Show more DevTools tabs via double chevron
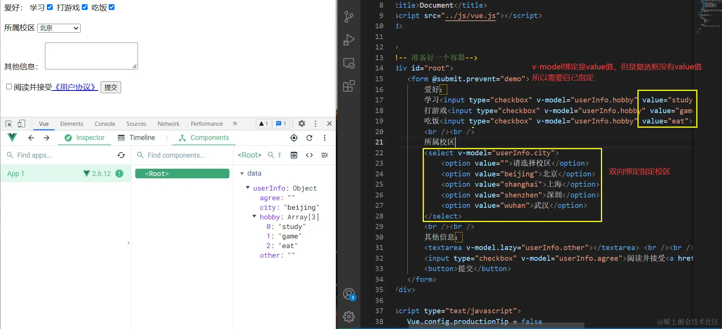The width and height of the screenshot is (722, 329). point(235,123)
